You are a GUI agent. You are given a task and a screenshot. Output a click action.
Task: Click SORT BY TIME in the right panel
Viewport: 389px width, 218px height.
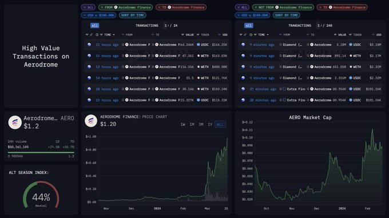[x=286, y=15]
